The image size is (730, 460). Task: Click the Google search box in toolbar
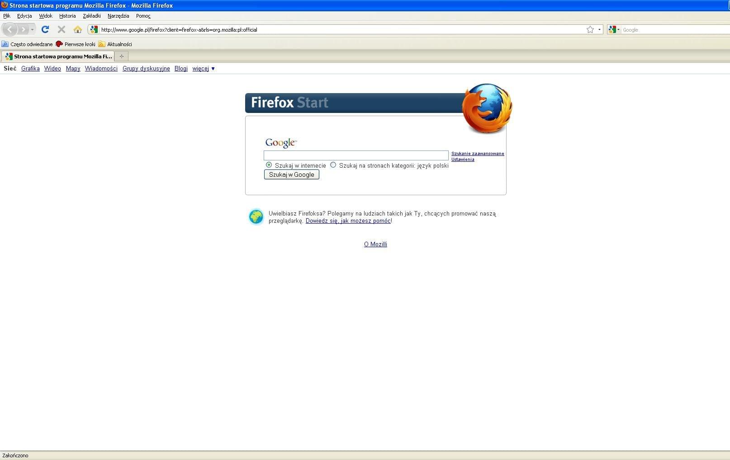[676, 30]
